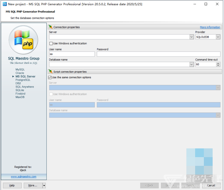Decrease Command time-out value
Image resolution: width=224 pixels, height=190 pixels.
click(x=218, y=65)
